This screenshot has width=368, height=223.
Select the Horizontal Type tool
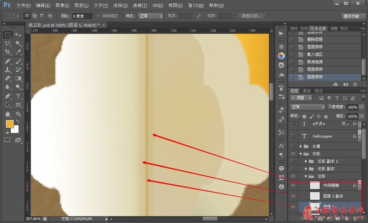[x=18, y=96]
